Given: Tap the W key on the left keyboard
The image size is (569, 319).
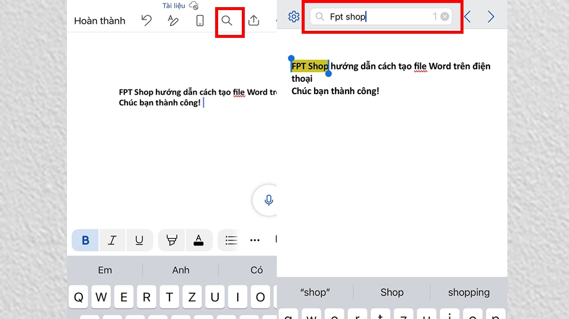Looking at the screenshot, I should [101, 297].
